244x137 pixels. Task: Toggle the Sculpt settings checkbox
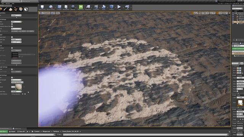[12, 69]
